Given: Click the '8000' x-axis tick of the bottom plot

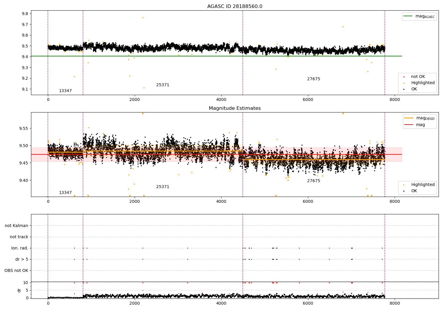Looking at the screenshot, I should (x=395, y=303).
